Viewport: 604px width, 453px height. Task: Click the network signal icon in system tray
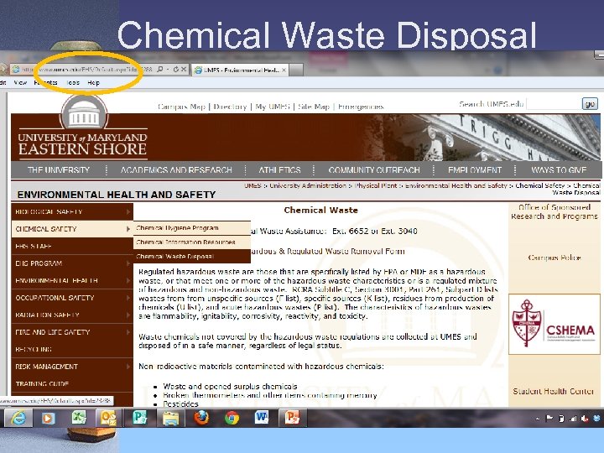(573, 419)
